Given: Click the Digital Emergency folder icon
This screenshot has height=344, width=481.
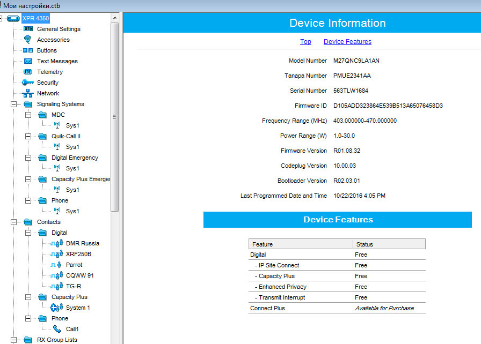Looking at the screenshot, I should point(42,158).
